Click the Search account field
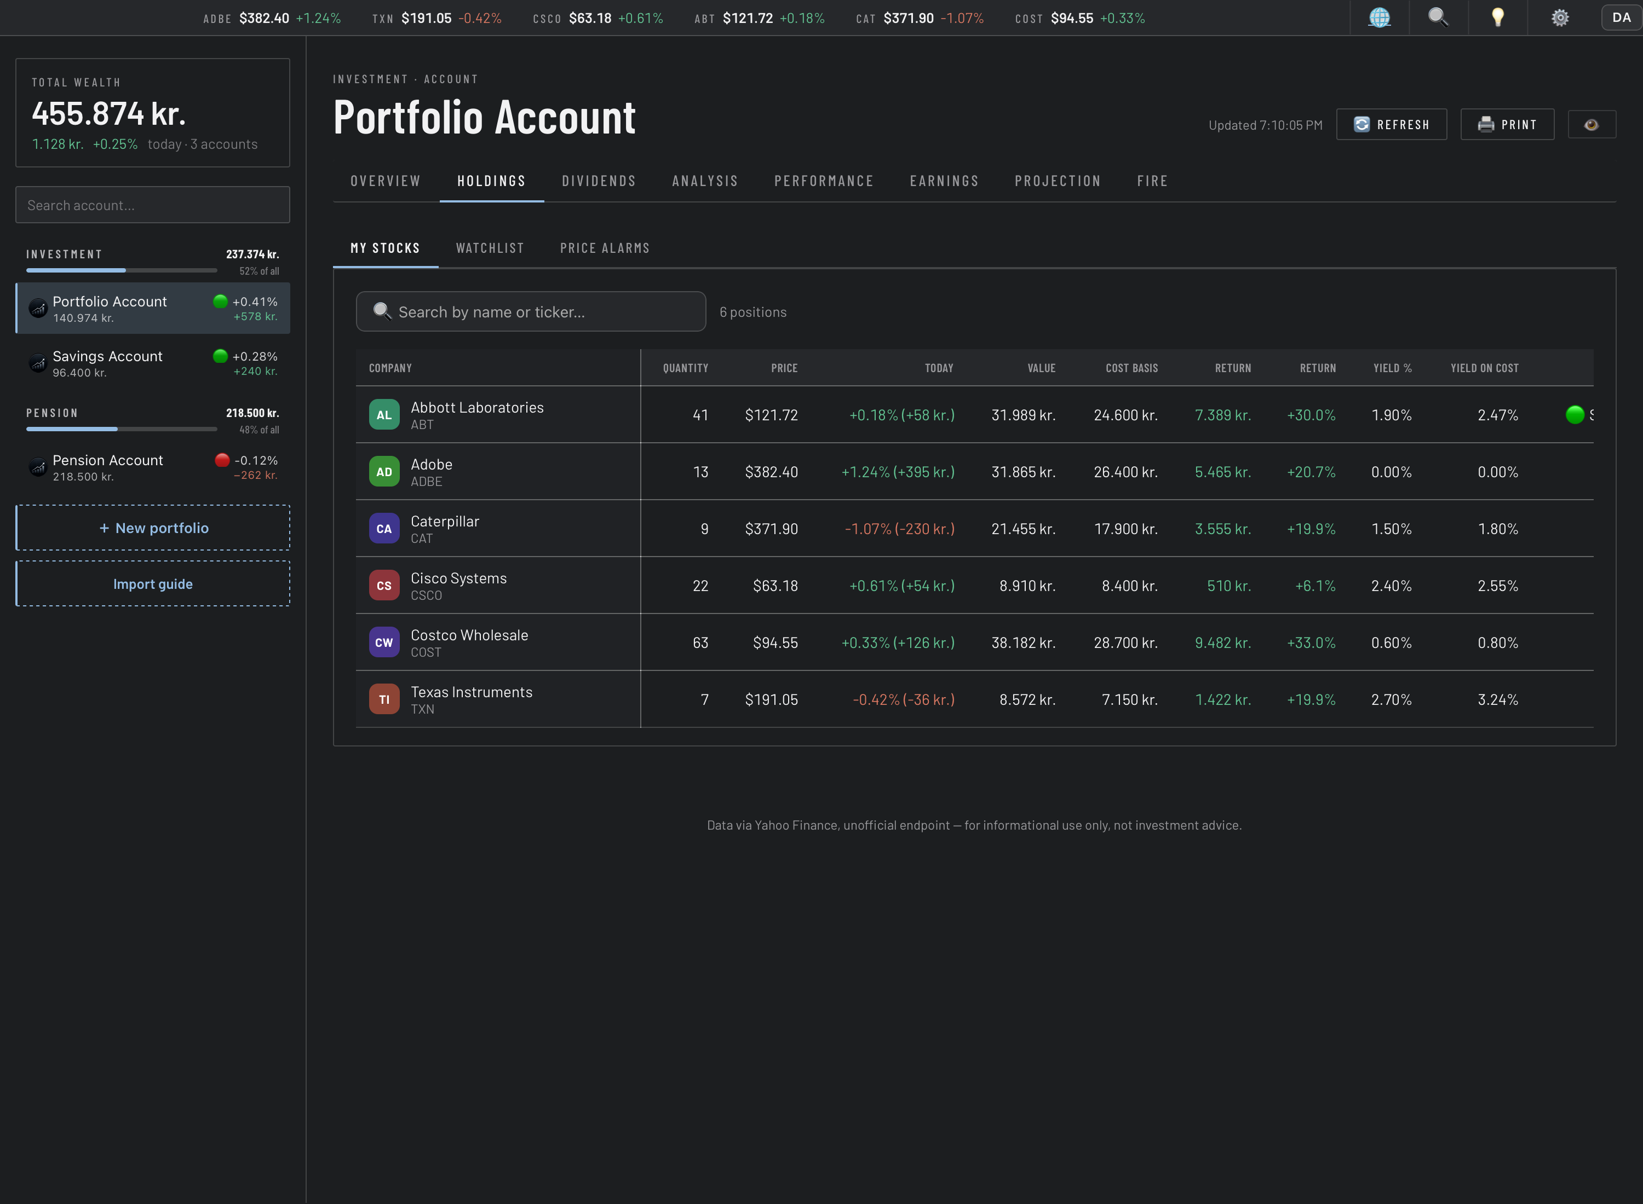 [x=152, y=205]
